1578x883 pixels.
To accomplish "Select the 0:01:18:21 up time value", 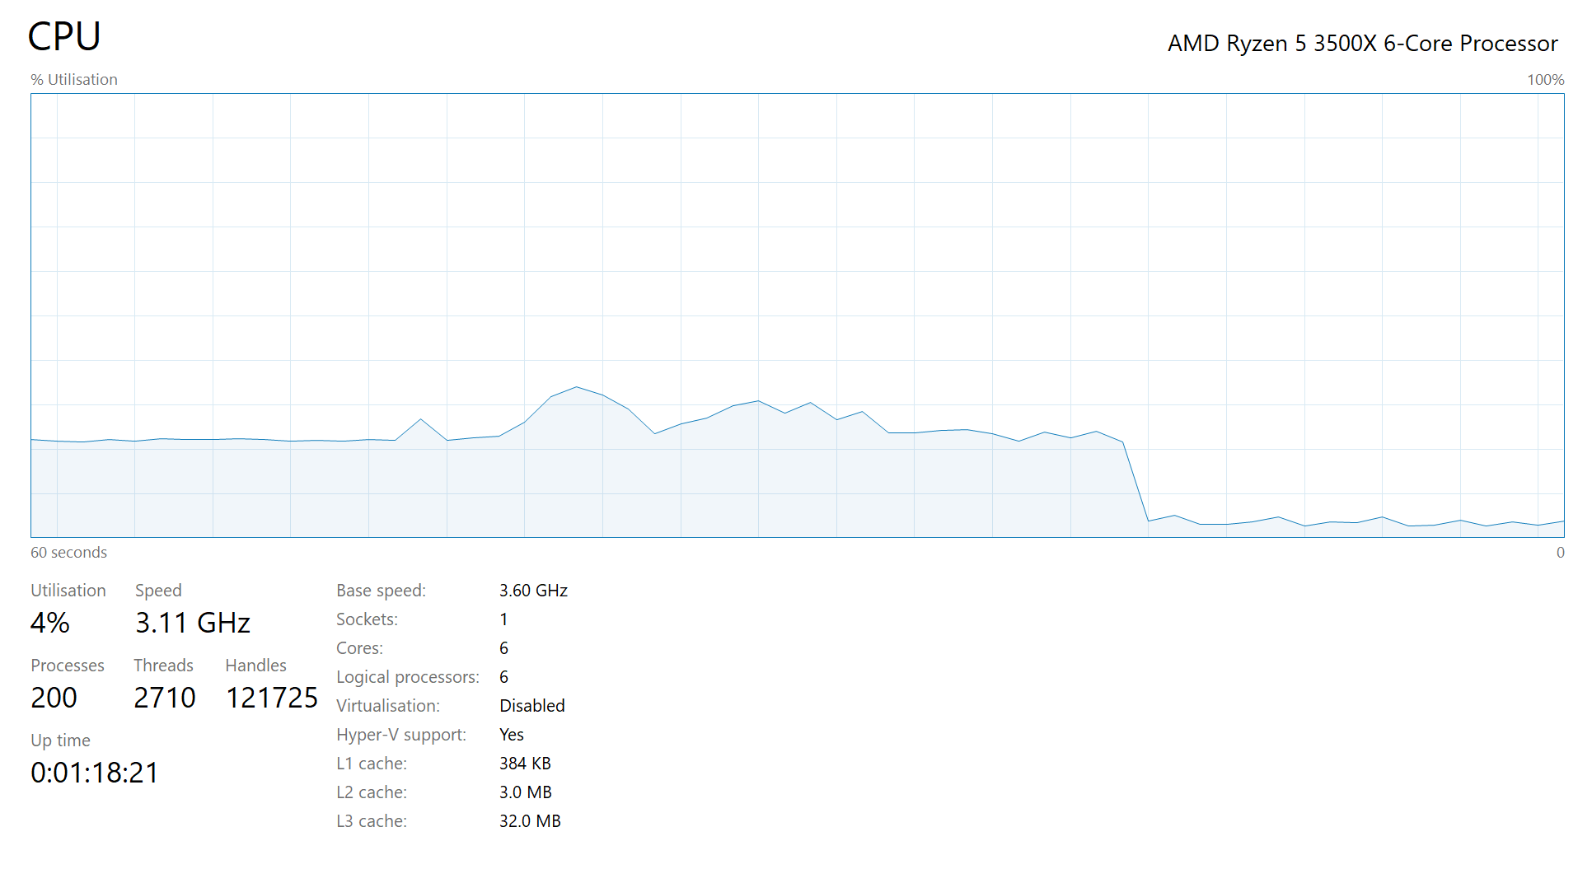I will tap(95, 773).
